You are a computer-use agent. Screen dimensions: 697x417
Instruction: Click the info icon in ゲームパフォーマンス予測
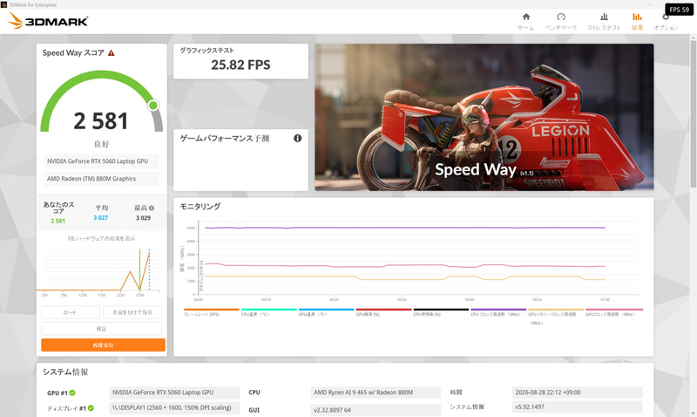pyautogui.click(x=297, y=139)
